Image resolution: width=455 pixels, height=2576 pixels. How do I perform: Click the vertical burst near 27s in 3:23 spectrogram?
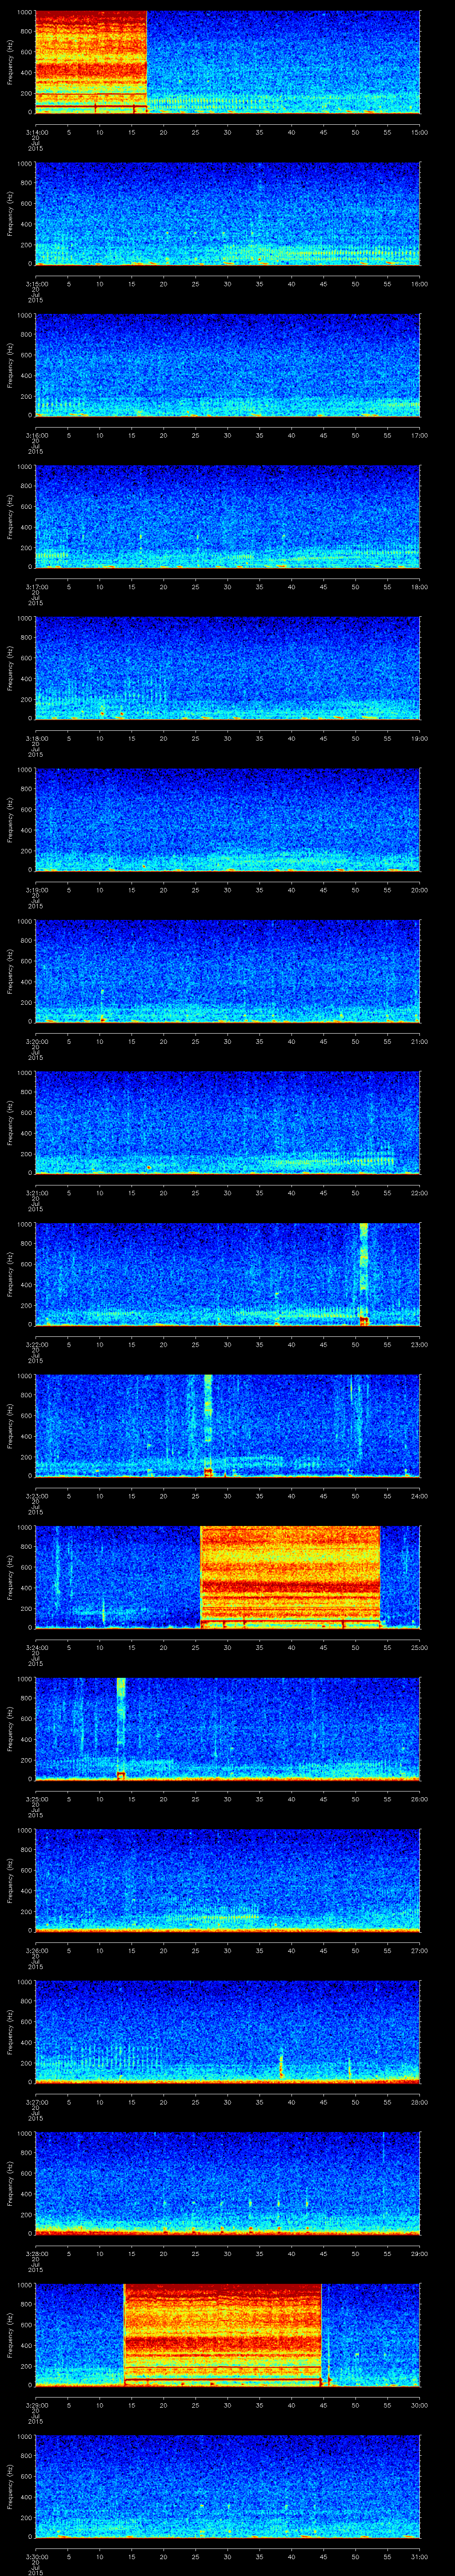coord(208,1426)
